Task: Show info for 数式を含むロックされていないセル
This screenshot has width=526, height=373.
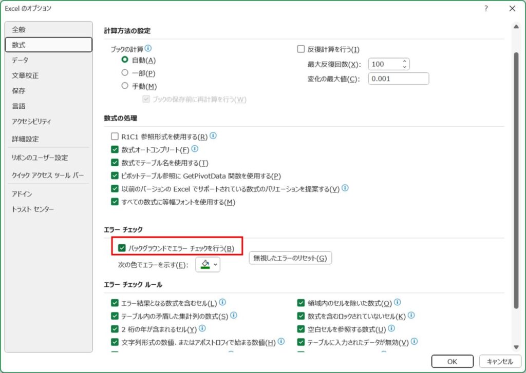Action: click(411, 316)
